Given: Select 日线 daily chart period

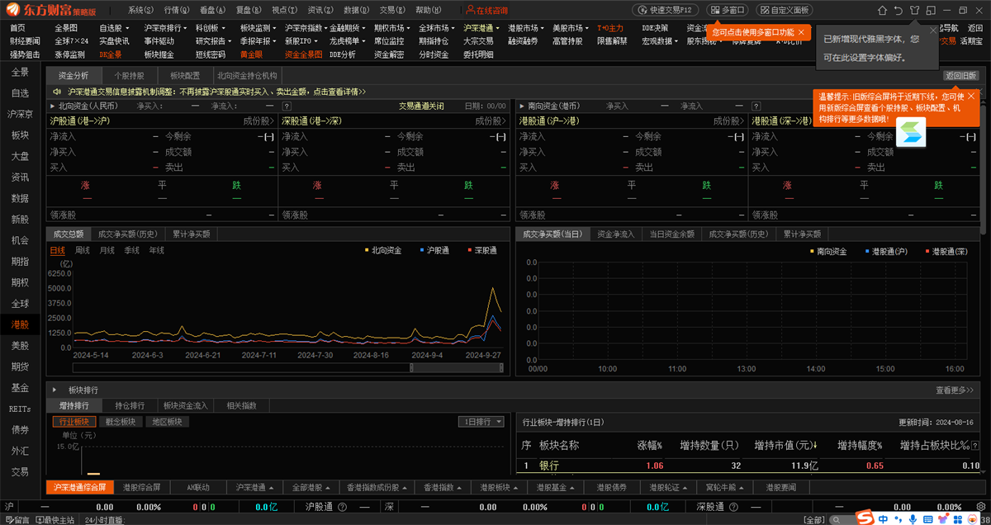Looking at the screenshot, I should point(58,250).
